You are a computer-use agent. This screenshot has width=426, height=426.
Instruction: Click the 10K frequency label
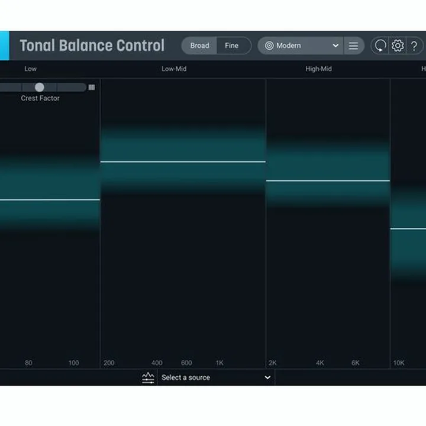(x=399, y=363)
